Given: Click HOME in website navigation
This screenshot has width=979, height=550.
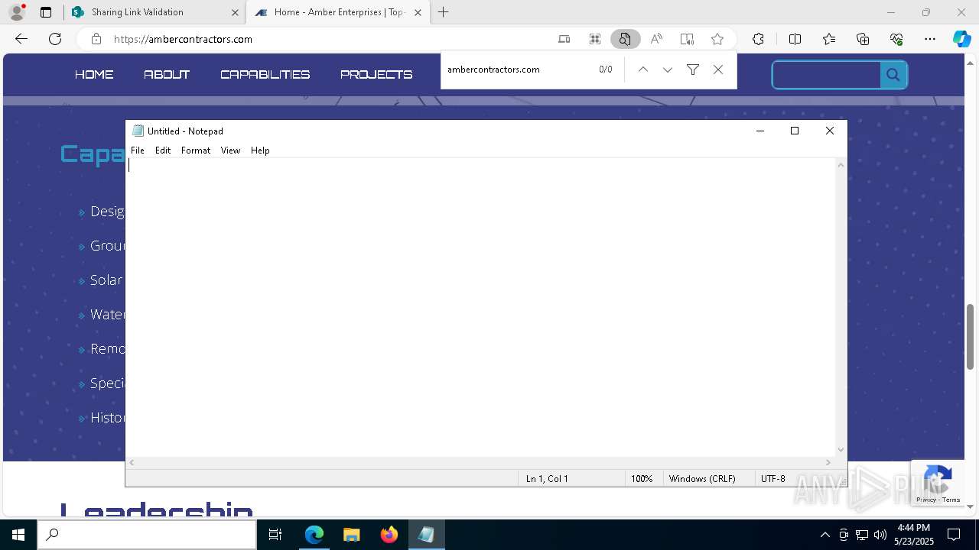Looking at the screenshot, I should coord(94,74).
